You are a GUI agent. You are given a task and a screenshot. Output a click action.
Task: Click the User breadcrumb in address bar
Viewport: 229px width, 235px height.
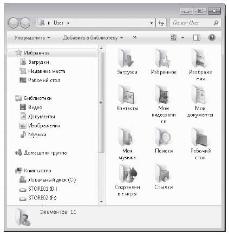click(x=58, y=23)
